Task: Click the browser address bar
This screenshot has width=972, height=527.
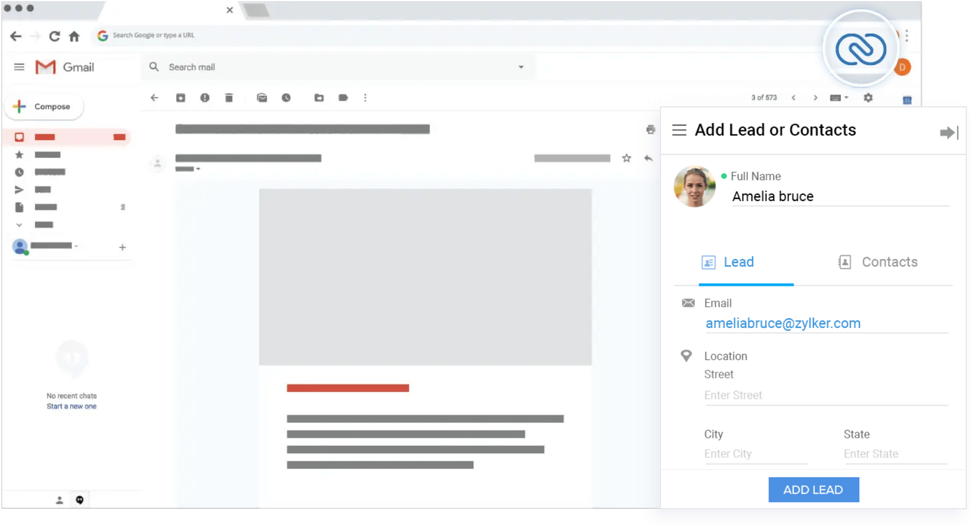Action: 457,35
